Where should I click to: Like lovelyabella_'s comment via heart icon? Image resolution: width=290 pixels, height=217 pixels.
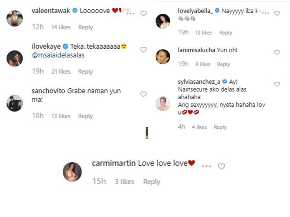coord(277,13)
